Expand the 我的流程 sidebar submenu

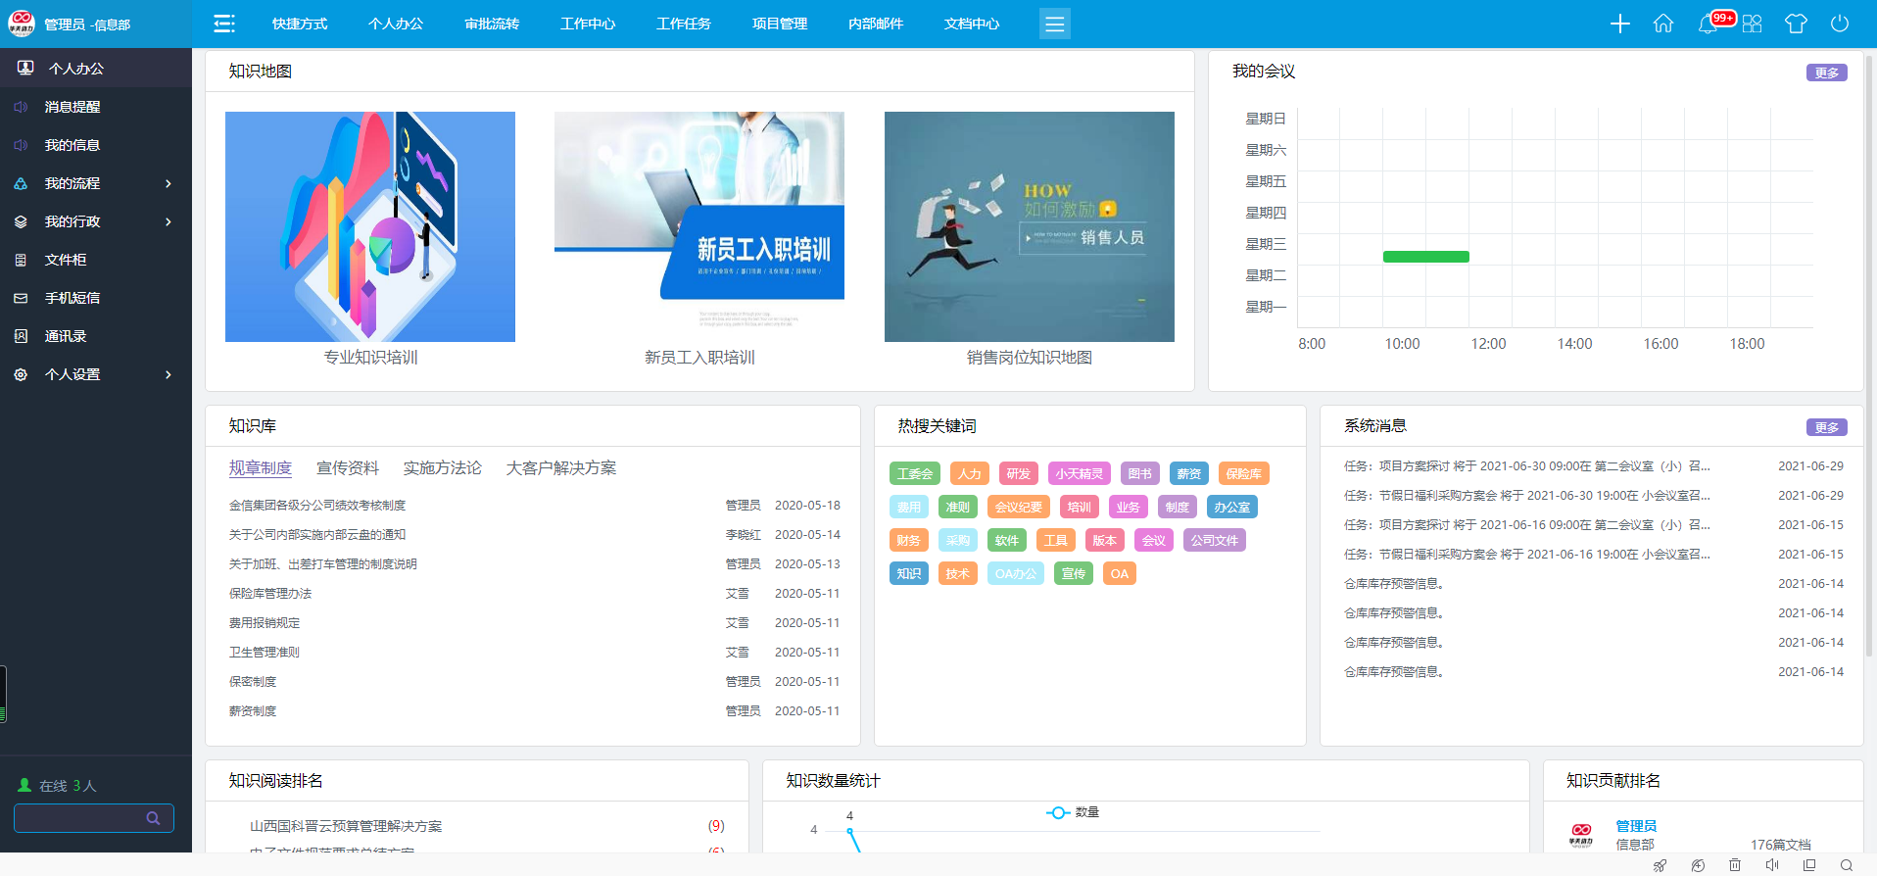pos(168,183)
